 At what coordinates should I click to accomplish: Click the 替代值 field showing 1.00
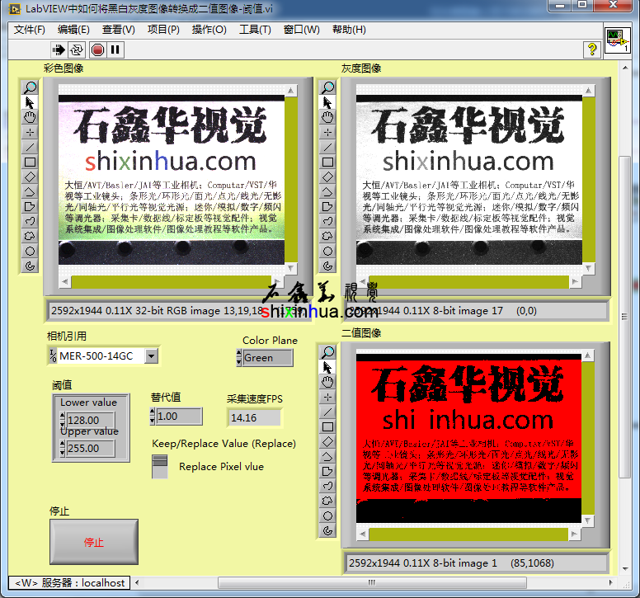point(178,417)
